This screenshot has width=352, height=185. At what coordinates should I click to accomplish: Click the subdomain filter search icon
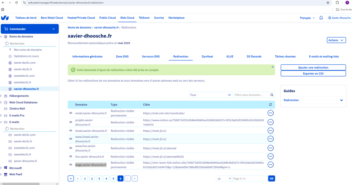[272, 95]
